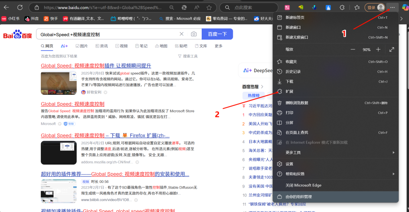Open the 哔哩哔哩 bookmark

click(131, 18)
